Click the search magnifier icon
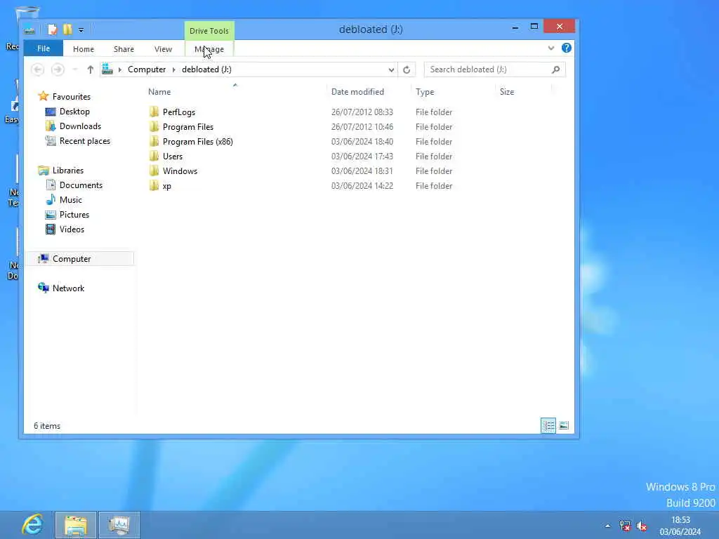The height and width of the screenshot is (539, 719). pyautogui.click(x=556, y=69)
